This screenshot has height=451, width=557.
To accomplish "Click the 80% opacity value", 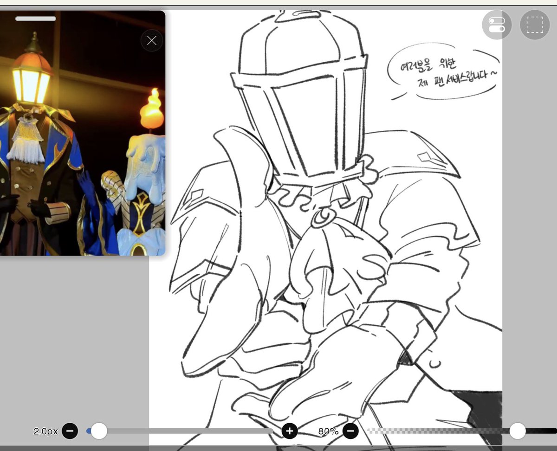I will 328,431.
